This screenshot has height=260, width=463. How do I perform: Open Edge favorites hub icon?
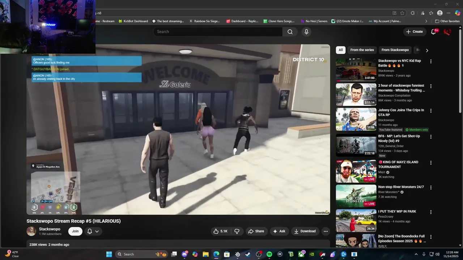[431, 13]
